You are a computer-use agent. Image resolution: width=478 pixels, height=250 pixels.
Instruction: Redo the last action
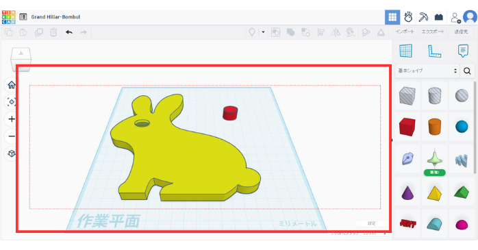click(x=84, y=32)
